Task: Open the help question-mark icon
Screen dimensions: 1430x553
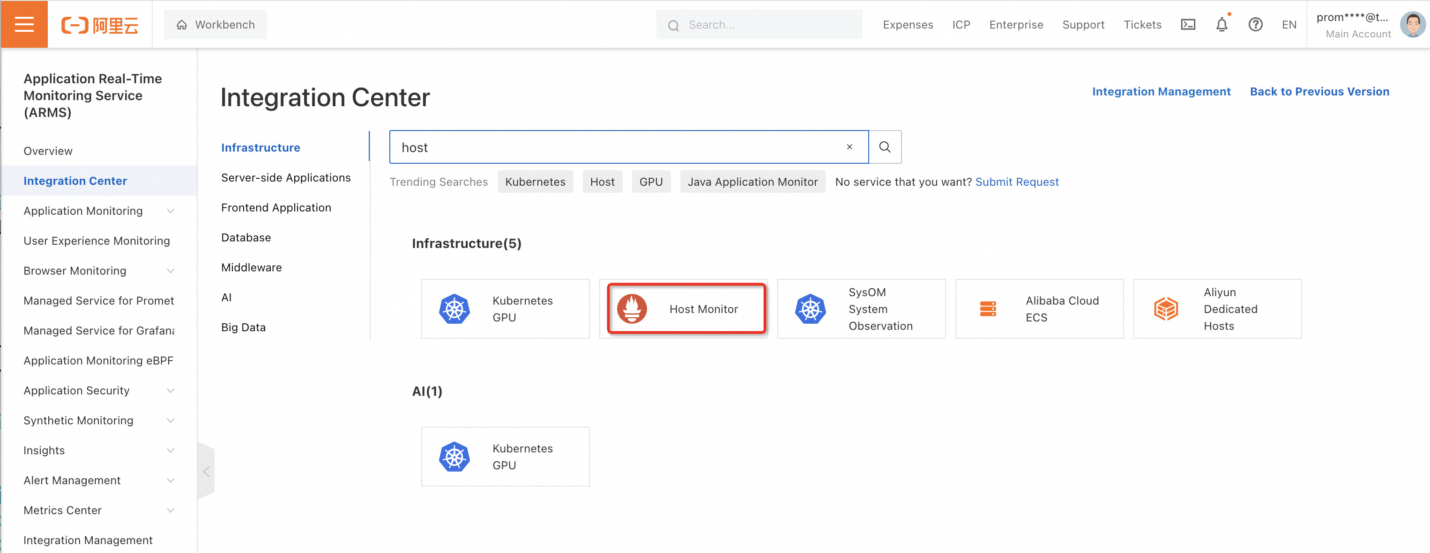Action: pos(1255,24)
